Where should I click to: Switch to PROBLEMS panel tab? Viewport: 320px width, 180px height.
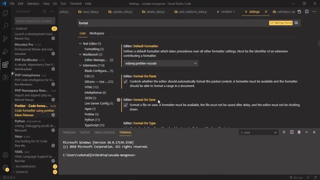pos(69,132)
